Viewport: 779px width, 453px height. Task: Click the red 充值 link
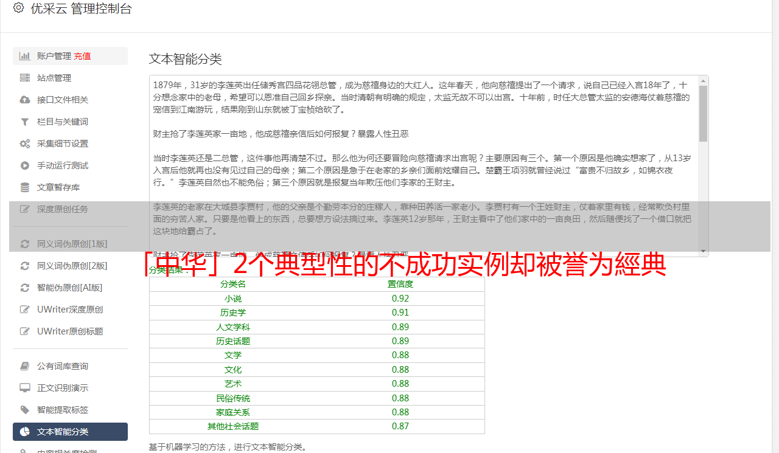82,56
